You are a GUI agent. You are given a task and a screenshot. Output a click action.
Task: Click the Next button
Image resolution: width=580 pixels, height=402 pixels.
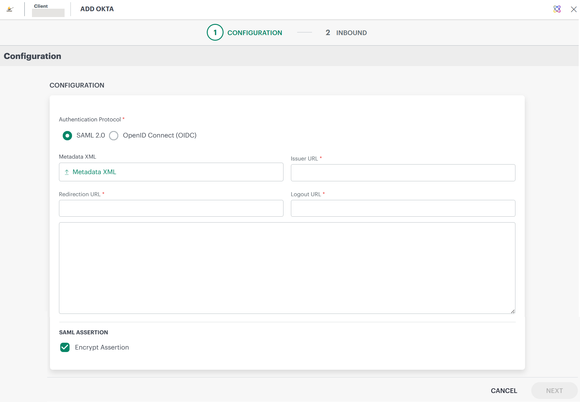click(554, 391)
